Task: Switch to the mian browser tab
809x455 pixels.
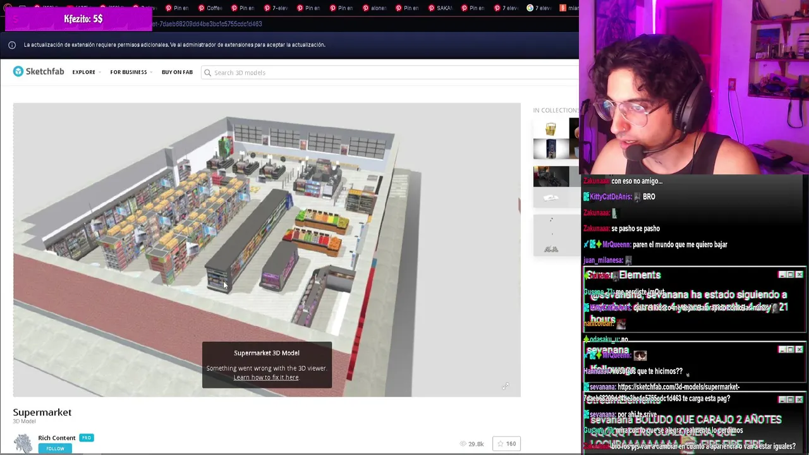Action: [x=569, y=8]
